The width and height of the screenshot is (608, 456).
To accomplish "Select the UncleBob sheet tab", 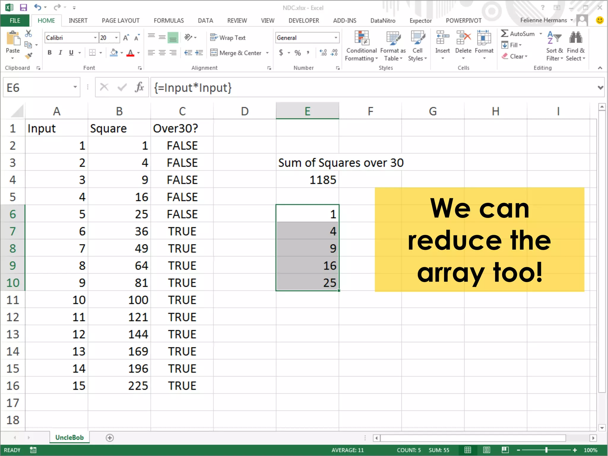I will point(69,438).
